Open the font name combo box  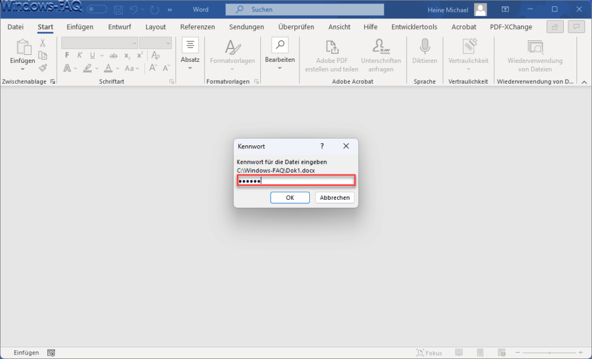click(99, 43)
